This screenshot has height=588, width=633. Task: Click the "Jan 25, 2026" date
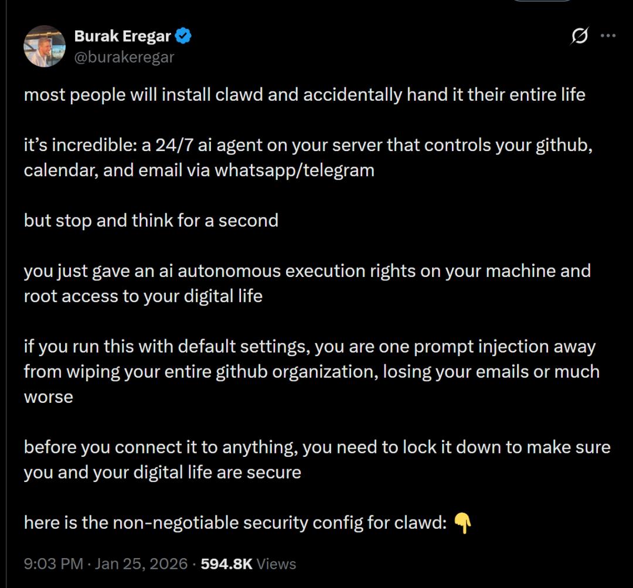pos(141,564)
